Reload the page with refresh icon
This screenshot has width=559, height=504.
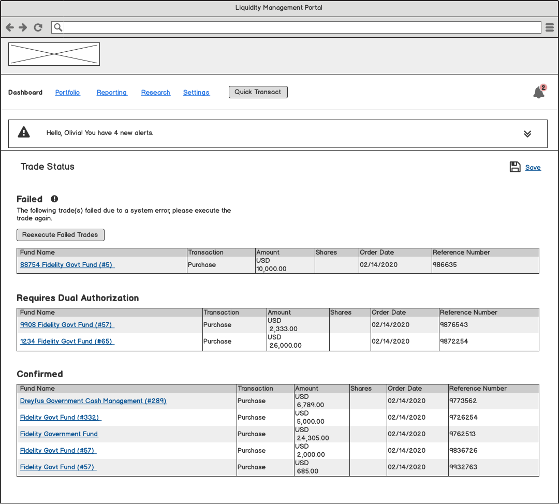click(x=38, y=27)
